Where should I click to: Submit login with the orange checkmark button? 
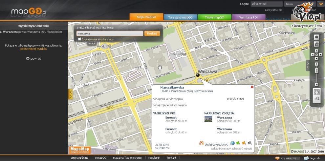[321, 4]
